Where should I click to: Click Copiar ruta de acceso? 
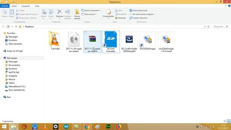coord(27,14)
